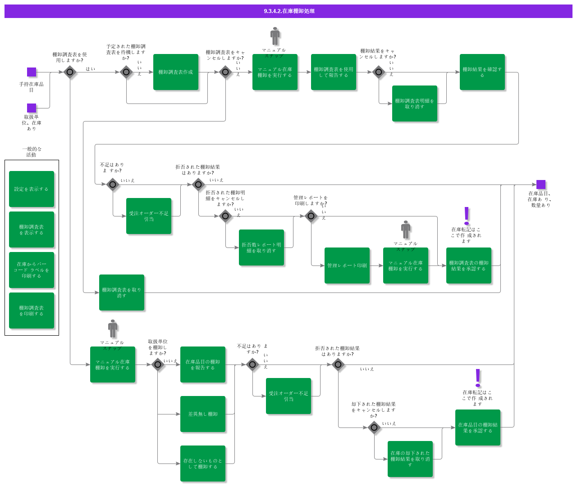Click the 手持在庫品目 purple start event

click(32, 72)
